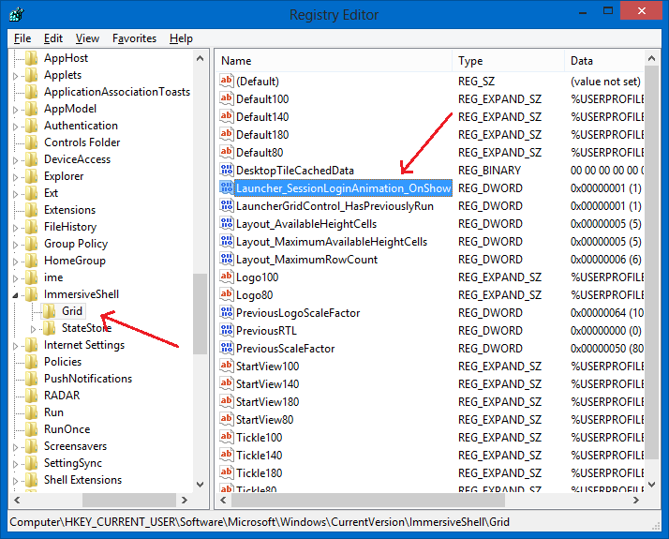Click the registry path in the status bar
The image size is (669, 539).
tap(260, 522)
